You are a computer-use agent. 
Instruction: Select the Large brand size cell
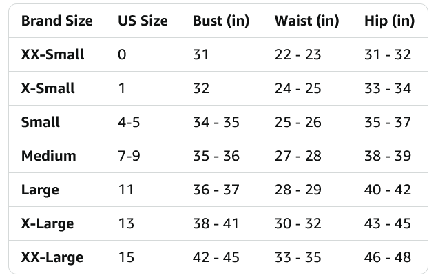(40, 190)
